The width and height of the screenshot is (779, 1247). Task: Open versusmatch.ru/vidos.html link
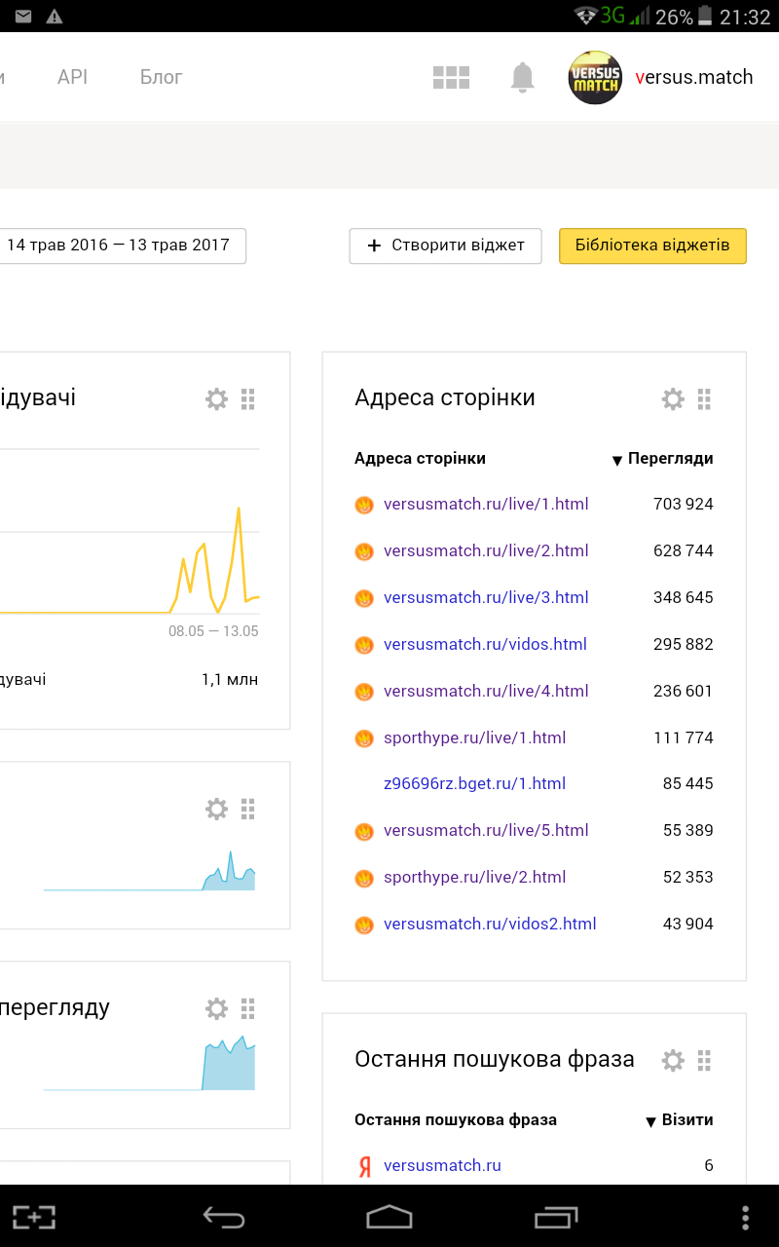(485, 644)
